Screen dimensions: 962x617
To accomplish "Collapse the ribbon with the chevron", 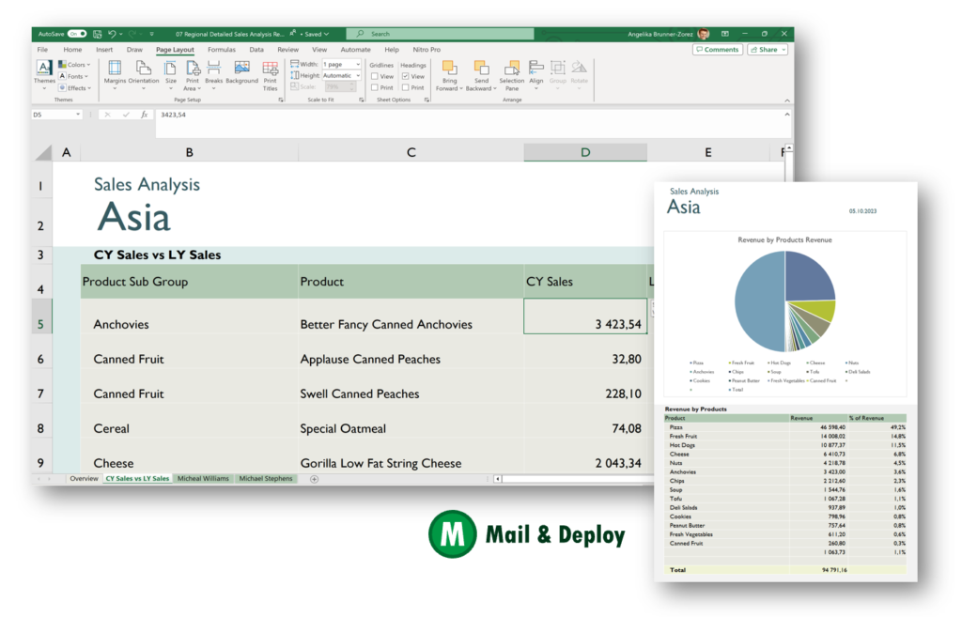I will [787, 100].
